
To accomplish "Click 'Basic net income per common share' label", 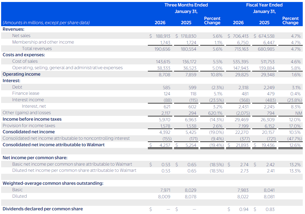I will coord(72,164).
